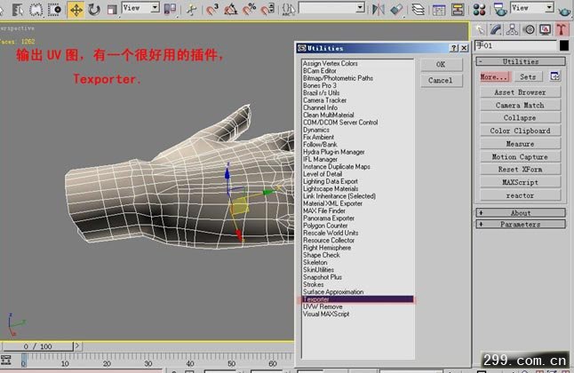Image resolution: width=574 pixels, height=373 pixels.
Task: Open Curve Editor from toolbar
Action: 439,9
